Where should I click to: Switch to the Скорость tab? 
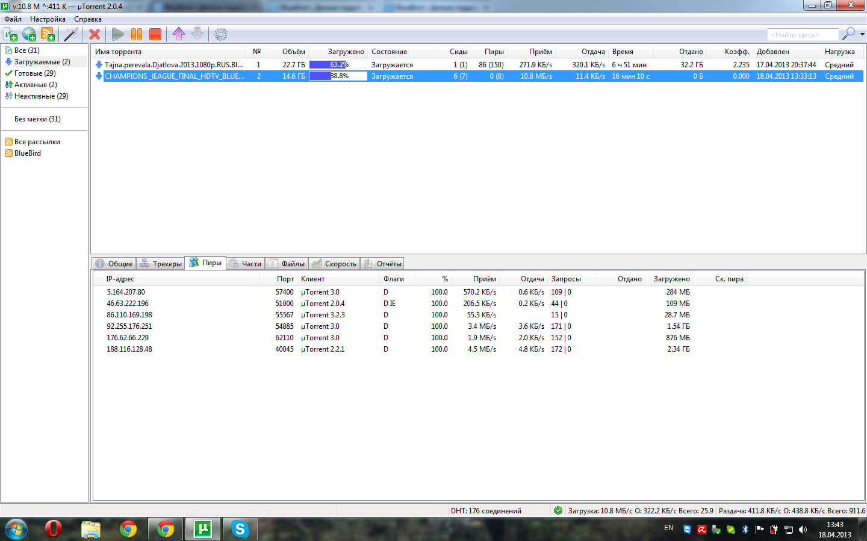[x=334, y=264]
